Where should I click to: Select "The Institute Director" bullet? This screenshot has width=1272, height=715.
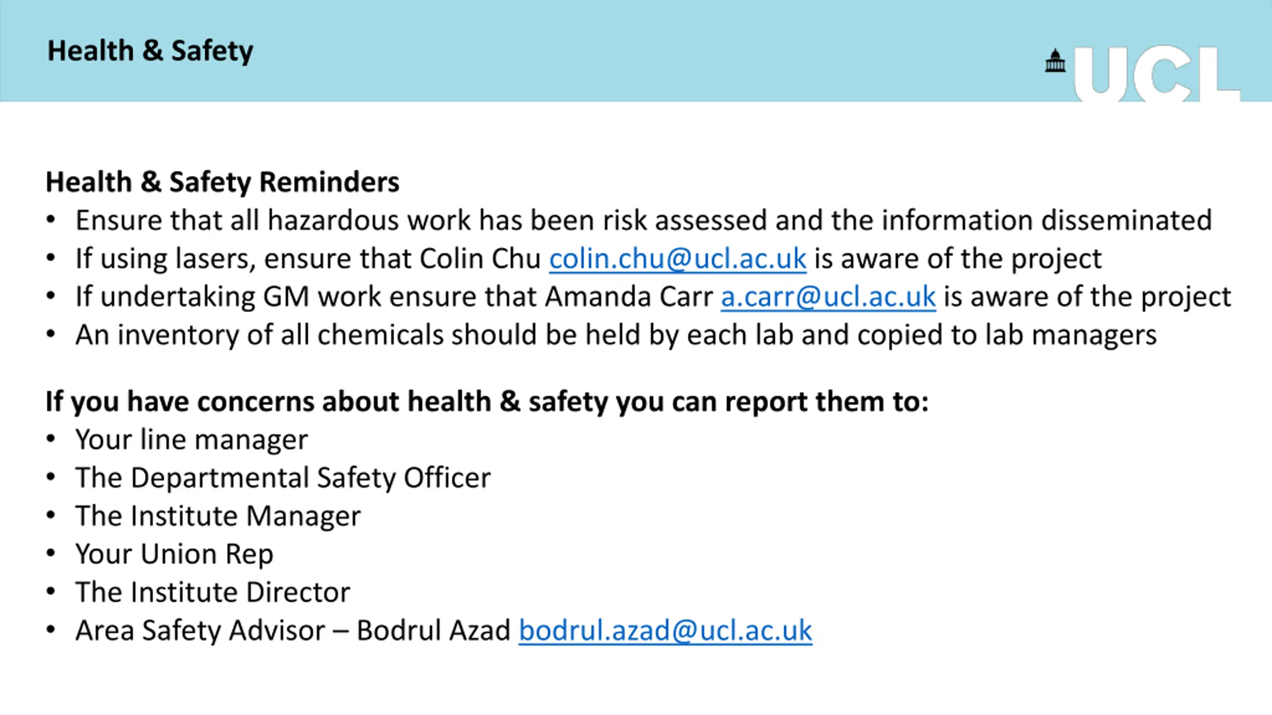(213, 592)
